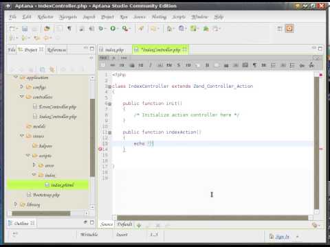Toggle code folding for class IndexController line
This screenshot has width=330, height=247.
[110, 86]
